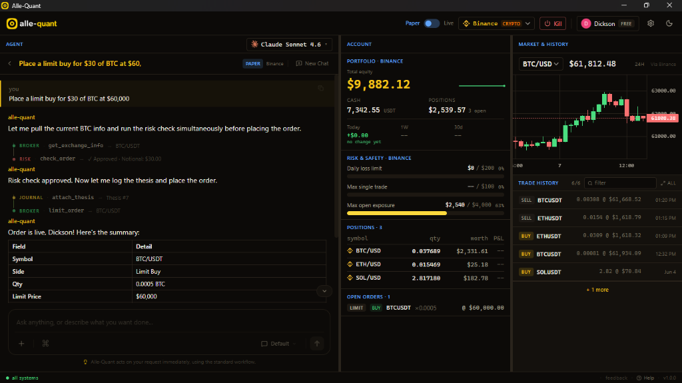This screenshot has width=682, height=383.
Task: Open the Dickson FREE account menu
Action: pos(607,23)
